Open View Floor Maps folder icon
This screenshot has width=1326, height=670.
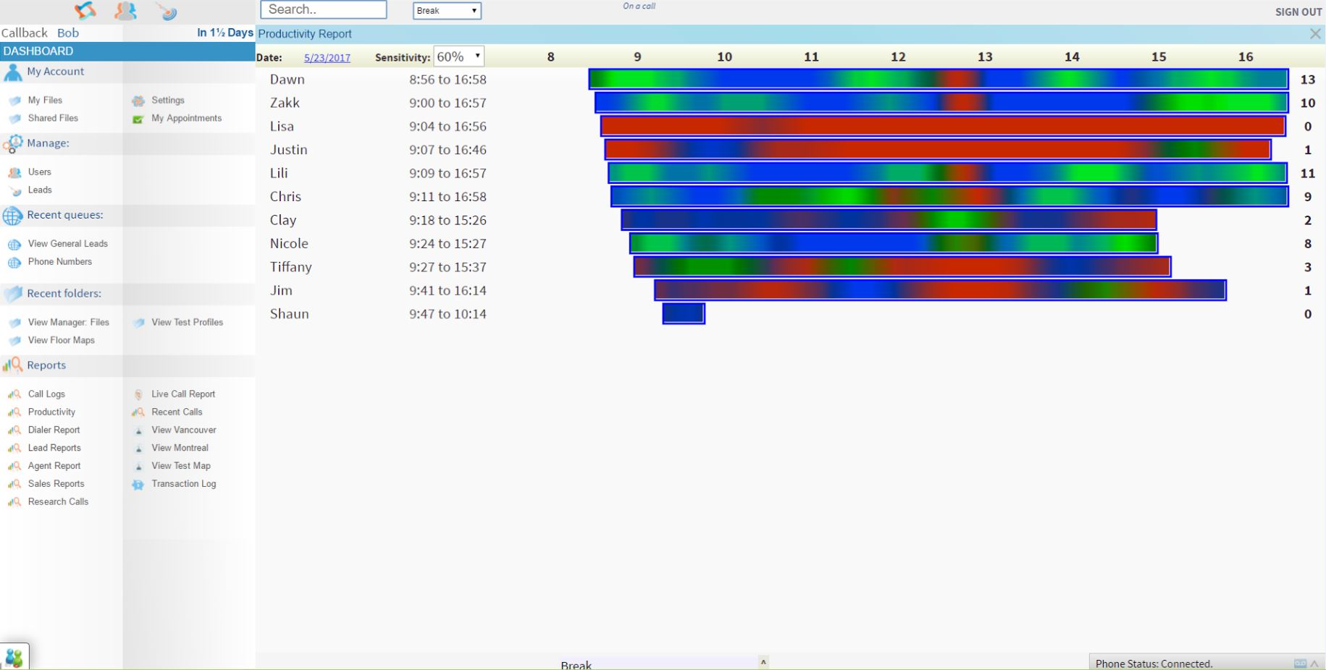point(14,341)
